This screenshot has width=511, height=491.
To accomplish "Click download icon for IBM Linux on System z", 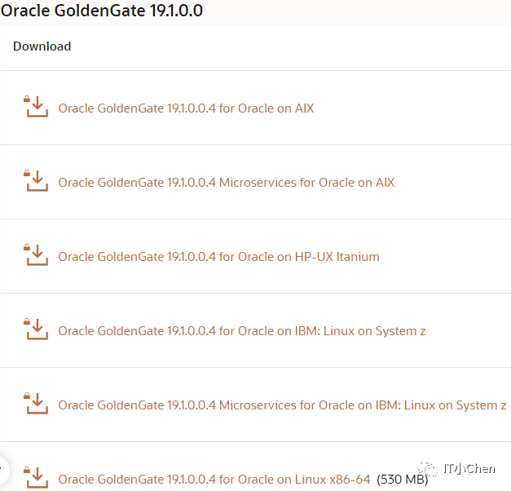I will [x=37, y=330].
